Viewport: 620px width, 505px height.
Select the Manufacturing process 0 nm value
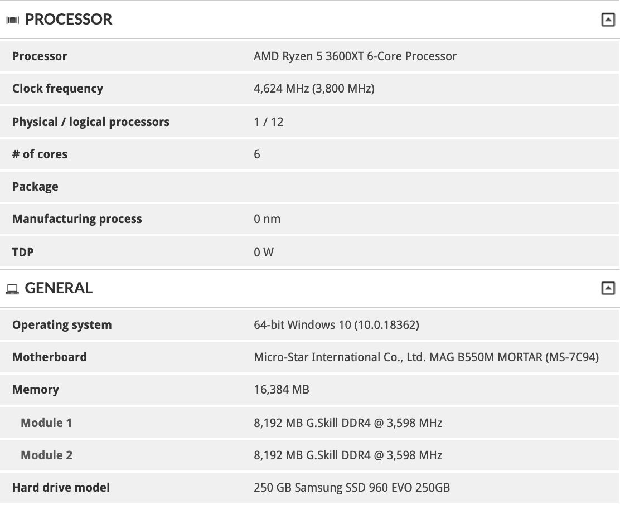click(267, 219)
